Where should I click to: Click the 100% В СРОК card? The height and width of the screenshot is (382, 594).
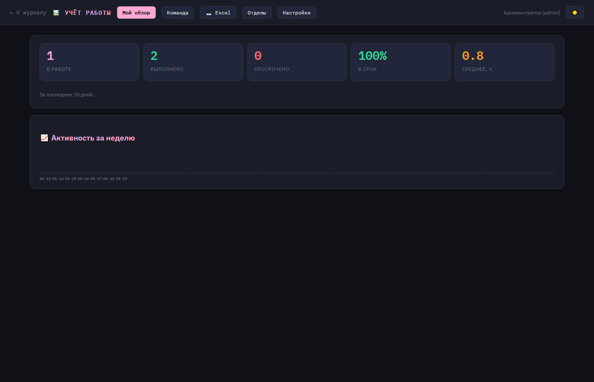point(401,62)
